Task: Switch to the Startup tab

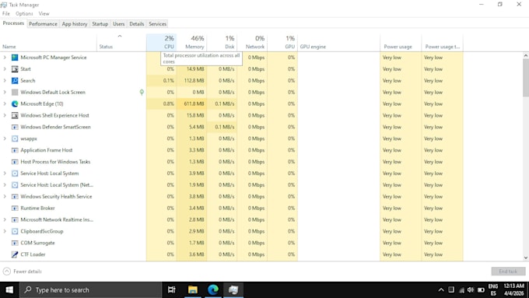Action: point(100,24)
